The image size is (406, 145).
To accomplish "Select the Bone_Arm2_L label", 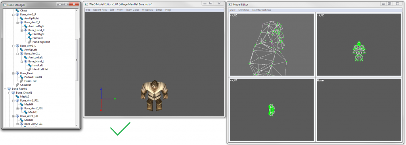I will click(x=32, y=54).
